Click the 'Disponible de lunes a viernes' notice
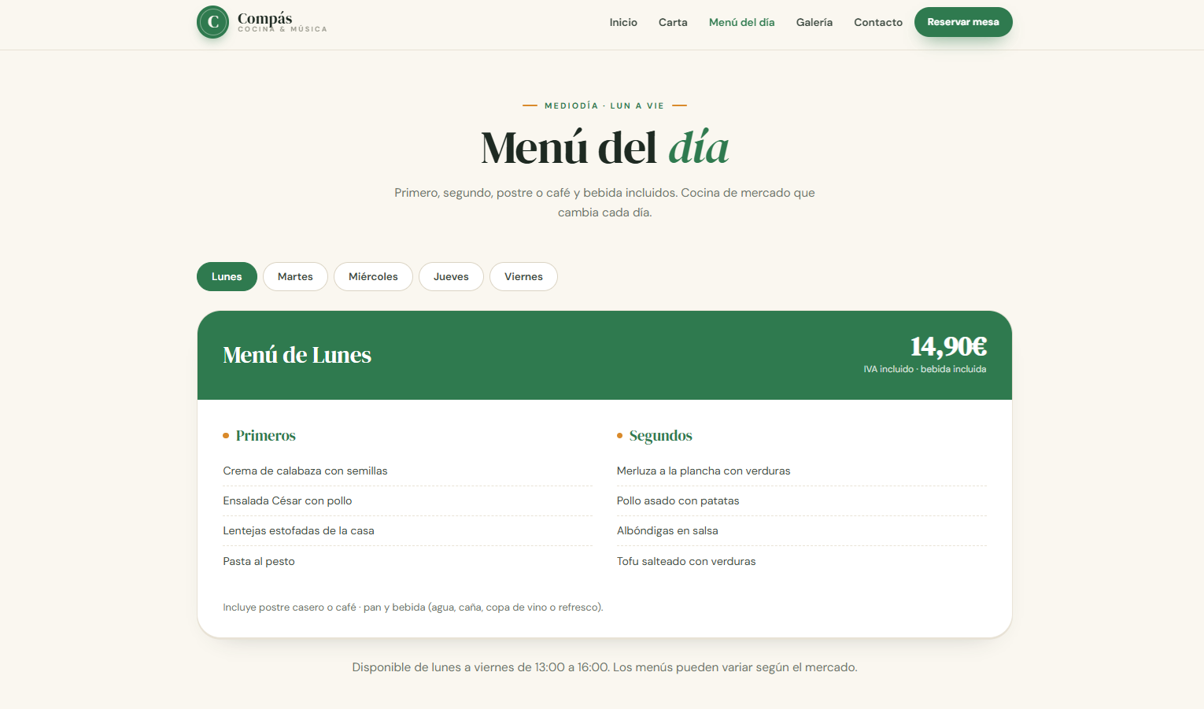The width and height of the screenshot is (1204, 709). [x=604, y=667]
